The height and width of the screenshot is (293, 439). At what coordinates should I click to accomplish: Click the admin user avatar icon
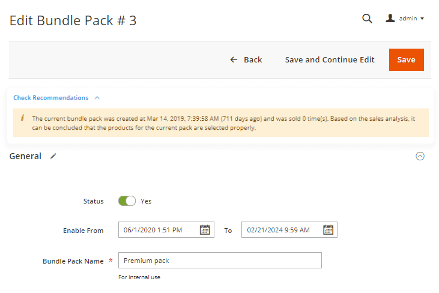[390, 19]
